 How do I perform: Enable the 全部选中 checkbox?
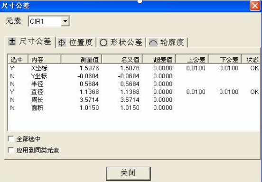coord(11,139)
